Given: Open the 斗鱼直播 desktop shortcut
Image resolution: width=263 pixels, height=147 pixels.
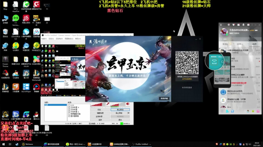Looking at the screenshot, I should 16,88.
